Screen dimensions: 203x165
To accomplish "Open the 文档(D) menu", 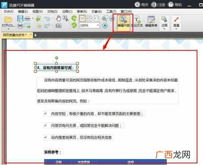I will tap(52, 12).
